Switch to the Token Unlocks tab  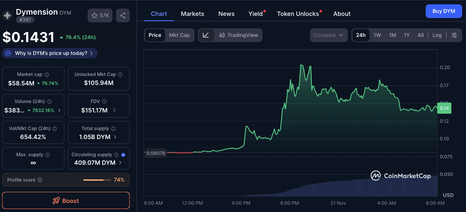298,14
